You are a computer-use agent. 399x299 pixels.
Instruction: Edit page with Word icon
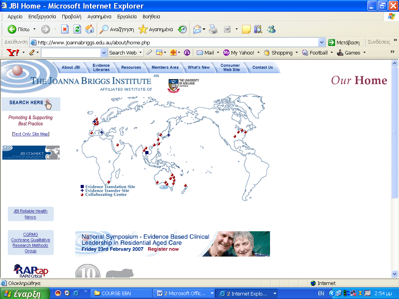tap(227, 29)
